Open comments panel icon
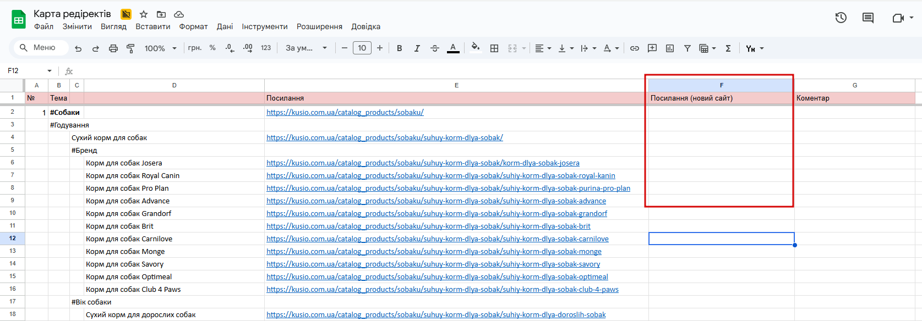Image resolution: width=922 pixels, height=321 pixels. click(x=868, y=18)
